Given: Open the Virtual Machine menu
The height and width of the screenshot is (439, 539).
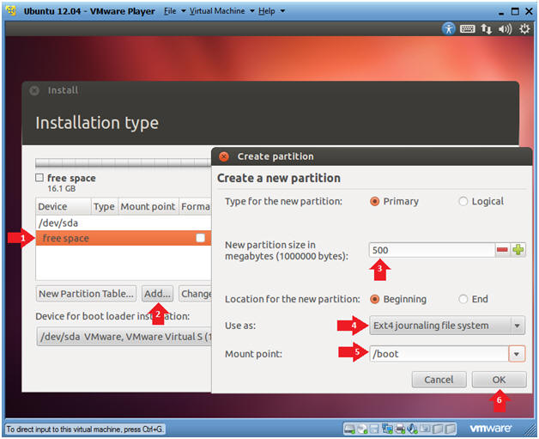Looking at the screenshot, I should click(217, 11).
